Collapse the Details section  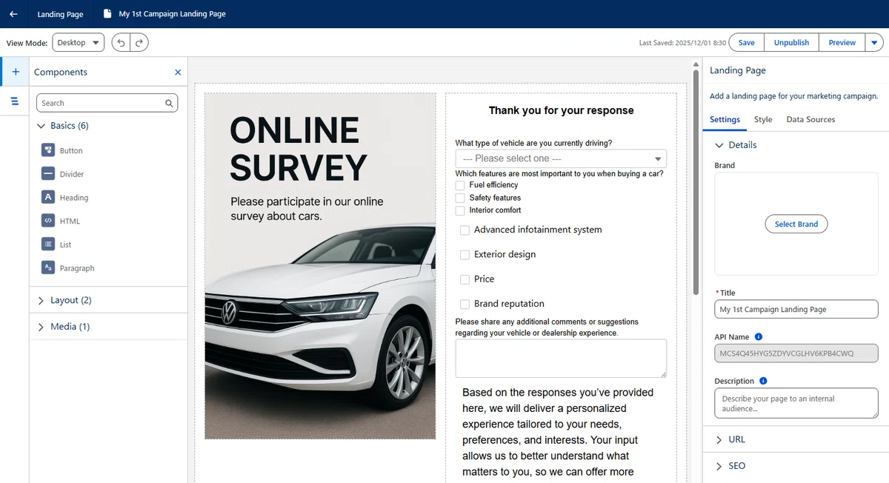click(x=719, y=145)
